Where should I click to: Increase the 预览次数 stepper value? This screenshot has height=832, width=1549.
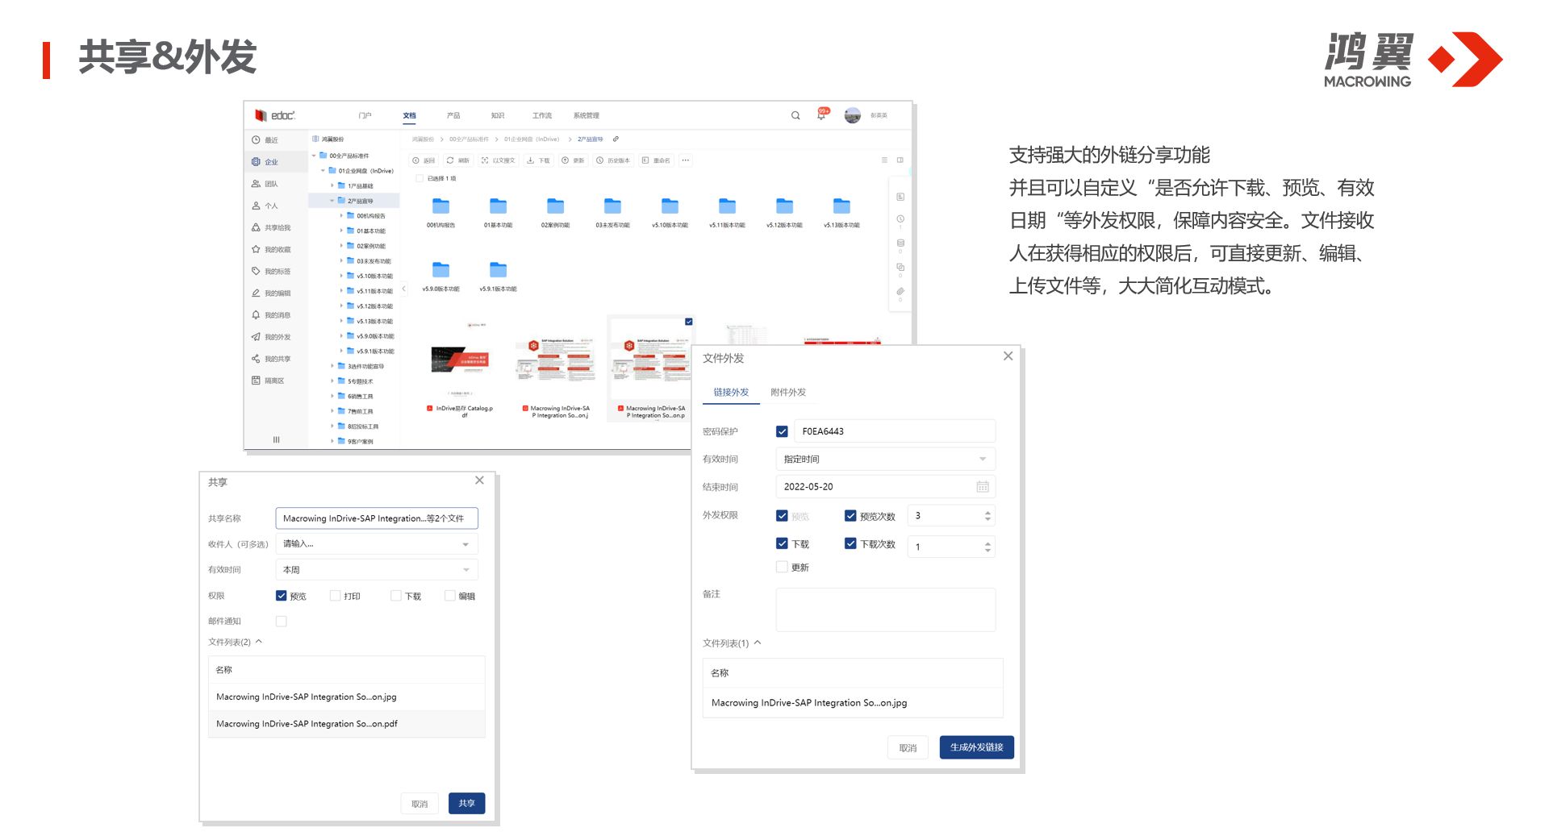tap(987, 512)
